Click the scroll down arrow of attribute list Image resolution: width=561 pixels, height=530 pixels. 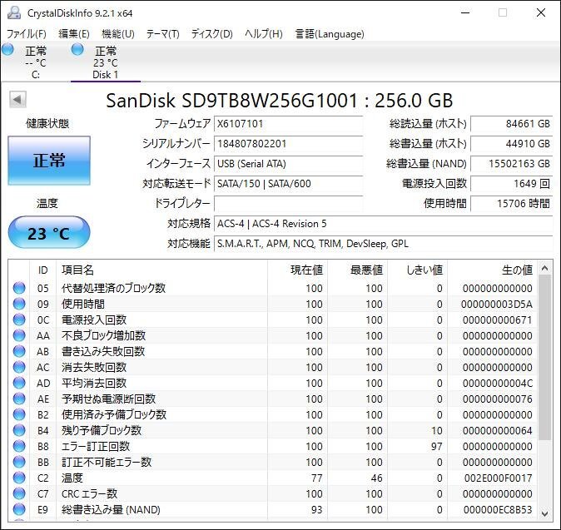tap(545, 513)
